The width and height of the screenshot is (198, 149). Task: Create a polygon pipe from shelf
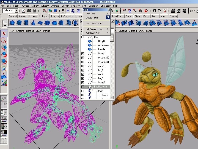(61, 23)
